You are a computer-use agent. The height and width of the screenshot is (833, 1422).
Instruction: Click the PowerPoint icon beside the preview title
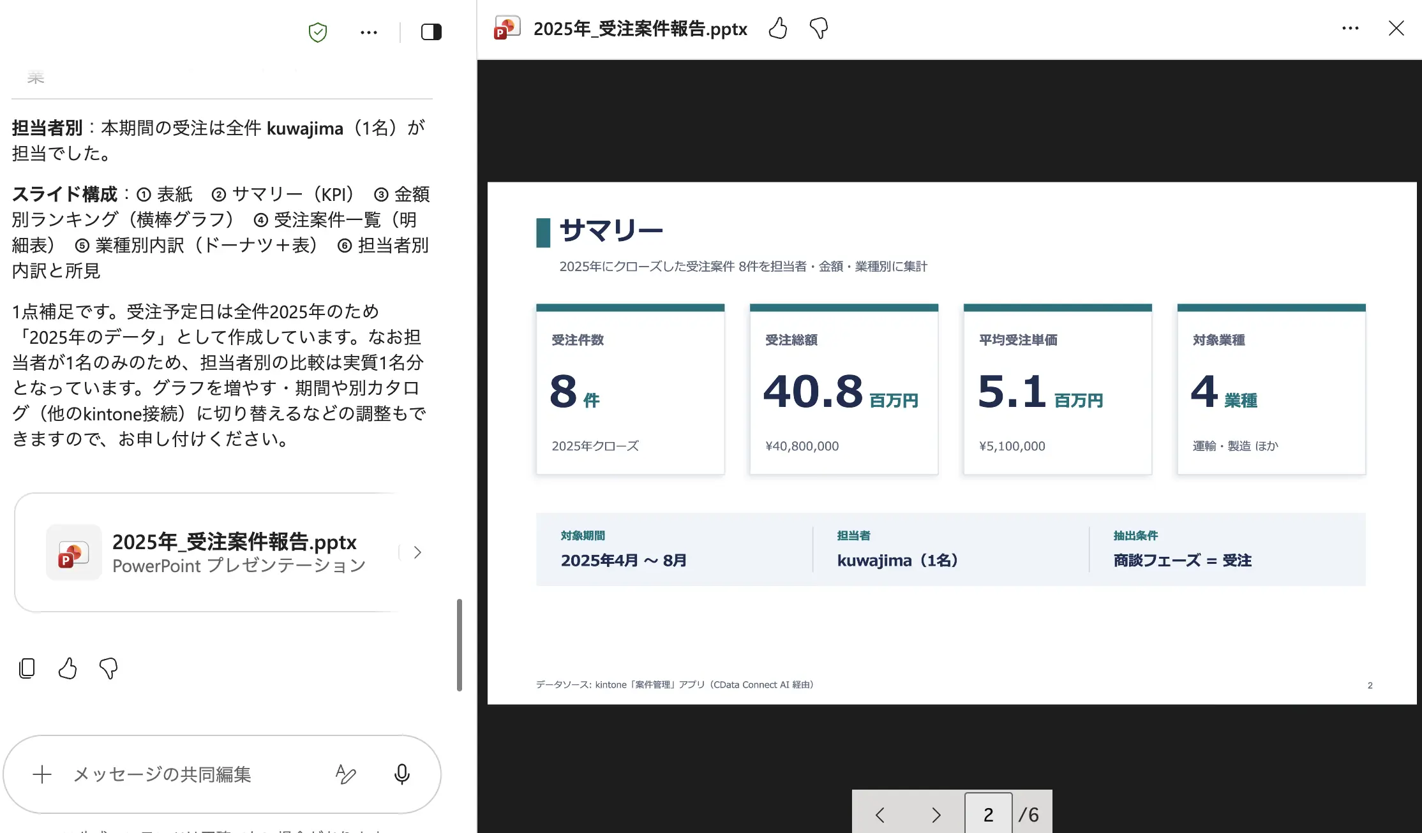[508, 28]
